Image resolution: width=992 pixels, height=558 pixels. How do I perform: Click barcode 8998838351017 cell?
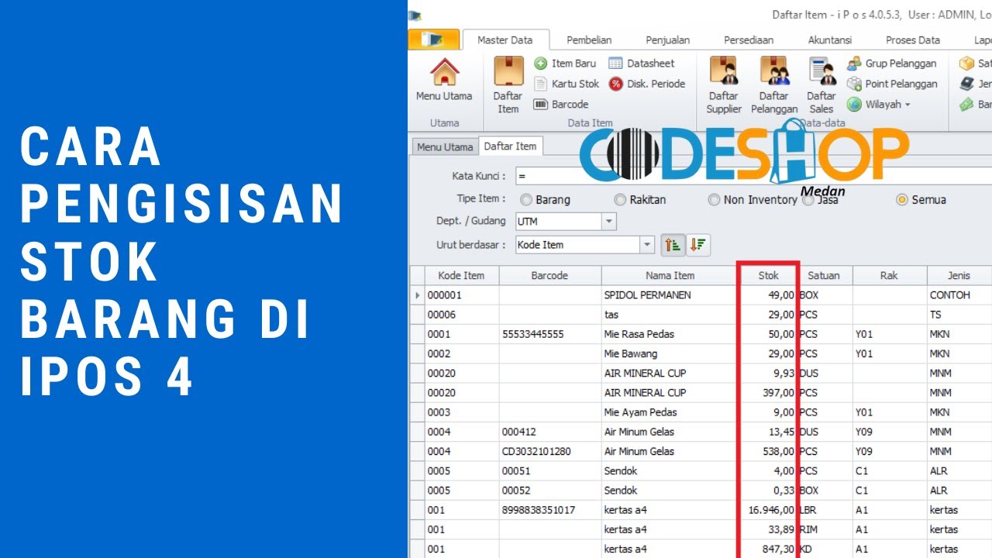550,510
